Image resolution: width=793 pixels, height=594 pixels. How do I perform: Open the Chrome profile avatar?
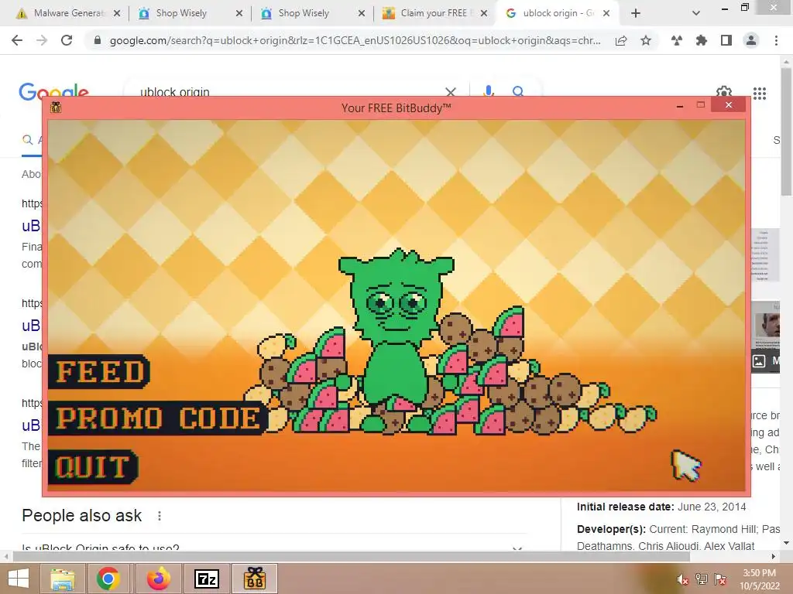pos(751,40)
